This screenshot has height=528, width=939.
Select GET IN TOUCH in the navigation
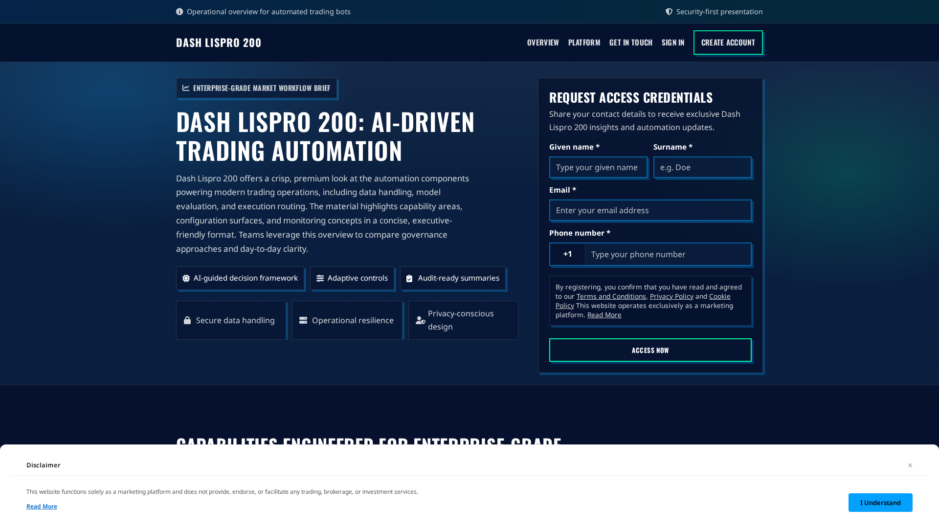[631, 43]
